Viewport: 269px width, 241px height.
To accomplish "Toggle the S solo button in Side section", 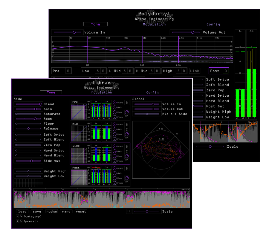I will pos(127,151).
